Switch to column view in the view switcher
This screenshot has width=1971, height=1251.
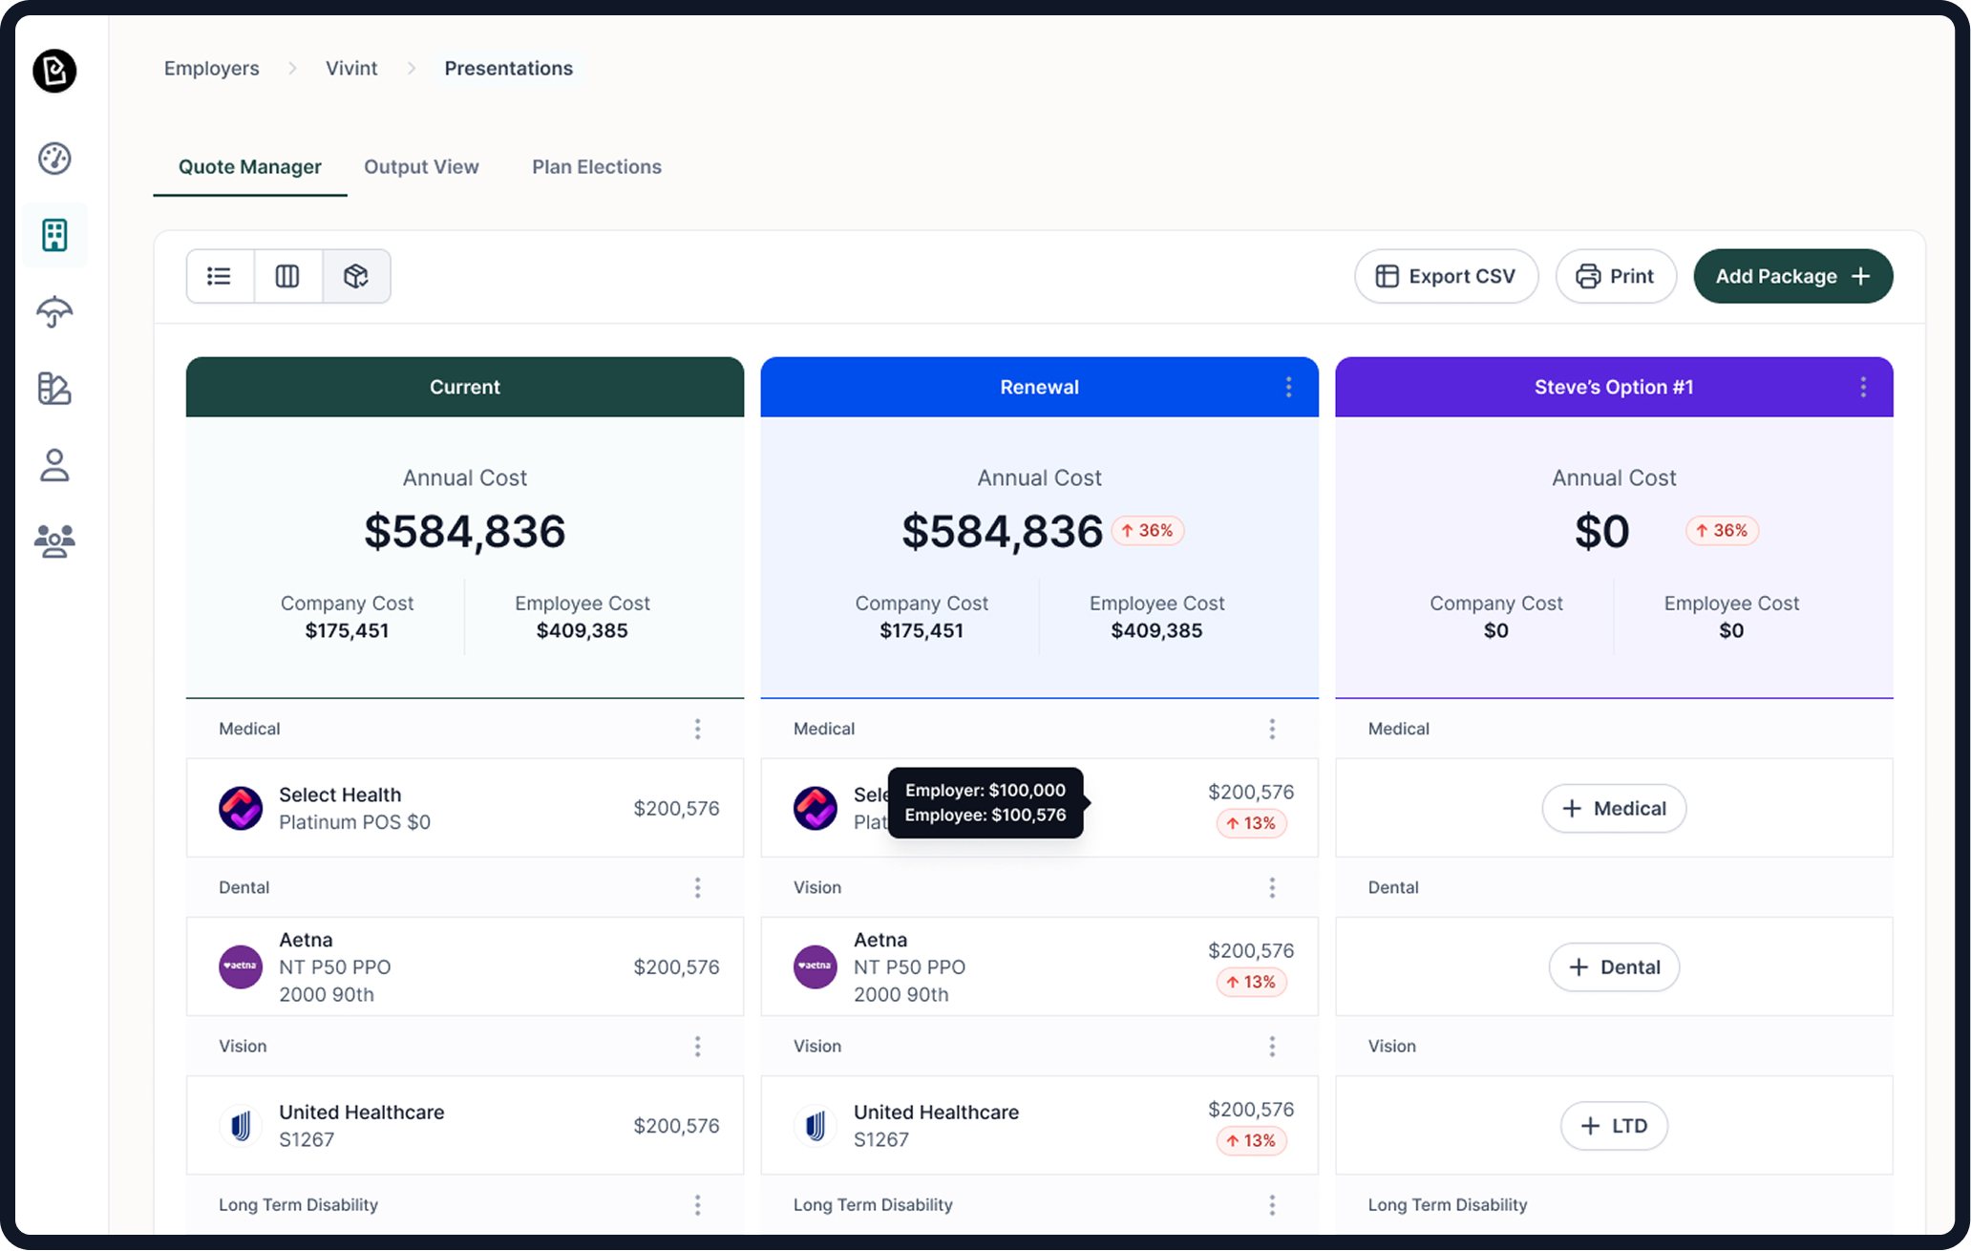pos(287,276)
